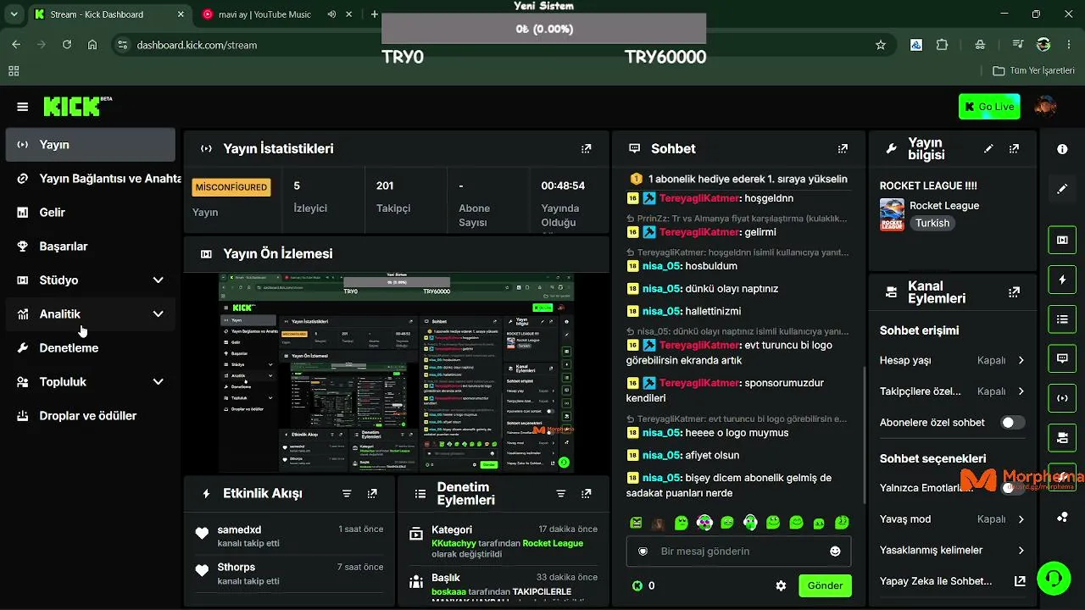Viewport: 1085px width, 610px height.
Task: Open Droplar ve ödüller page
Action: 91,415
